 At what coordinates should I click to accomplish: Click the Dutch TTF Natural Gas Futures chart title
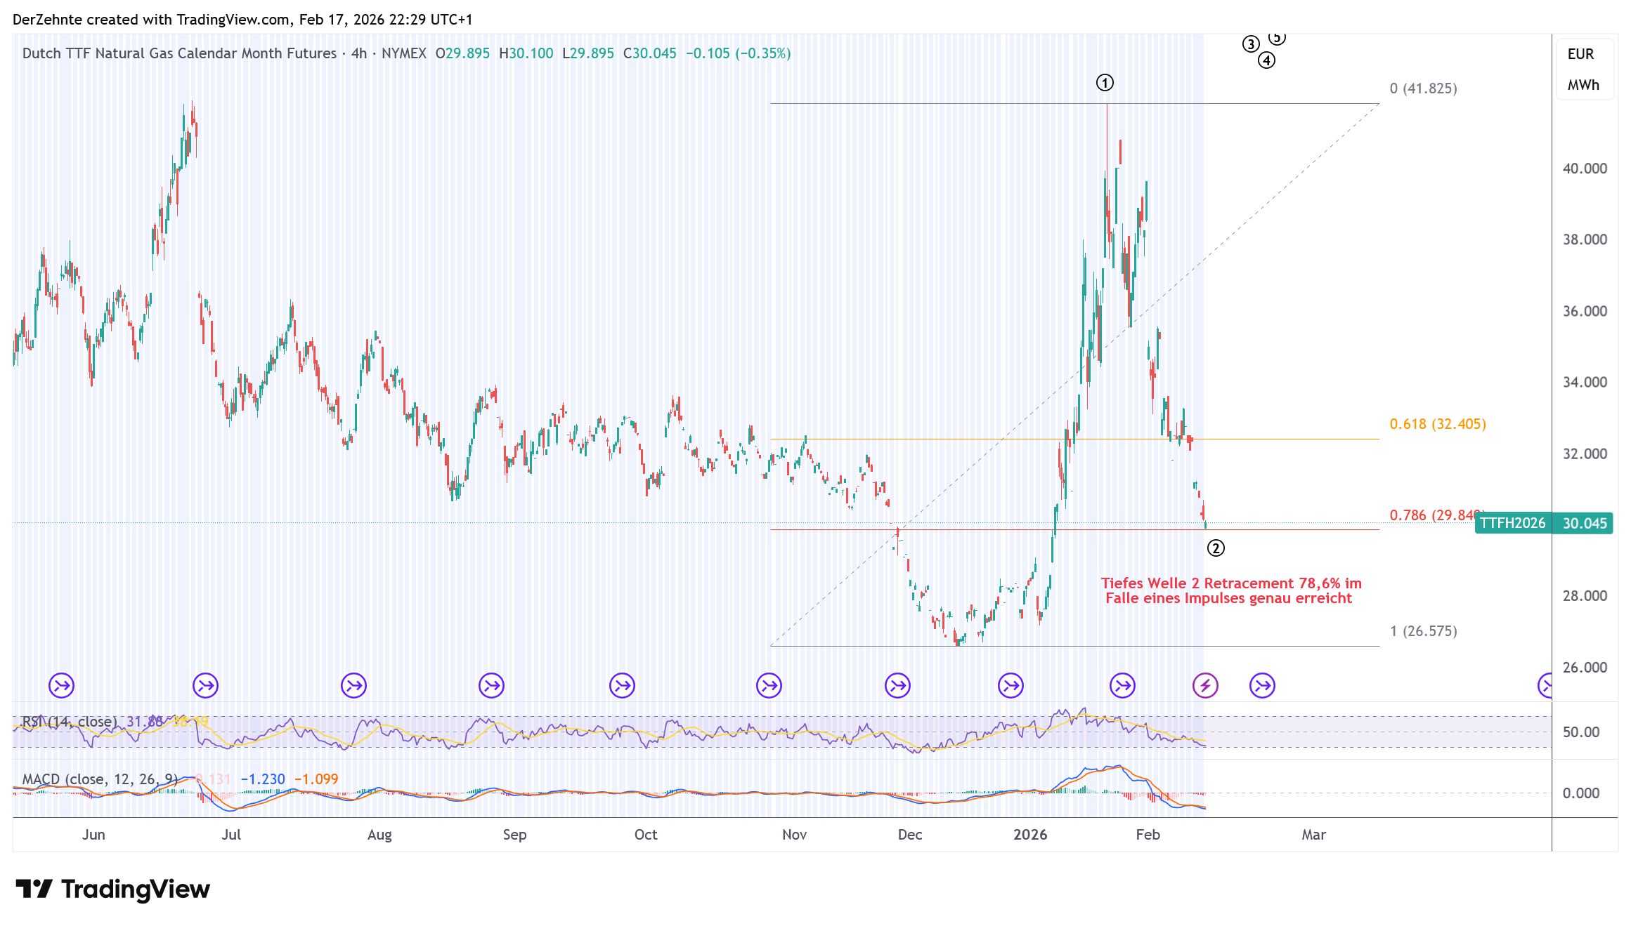point(179,53)
